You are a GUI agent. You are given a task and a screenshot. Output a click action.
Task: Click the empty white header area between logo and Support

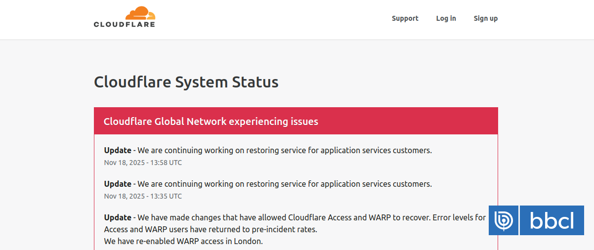click(272, 19)
